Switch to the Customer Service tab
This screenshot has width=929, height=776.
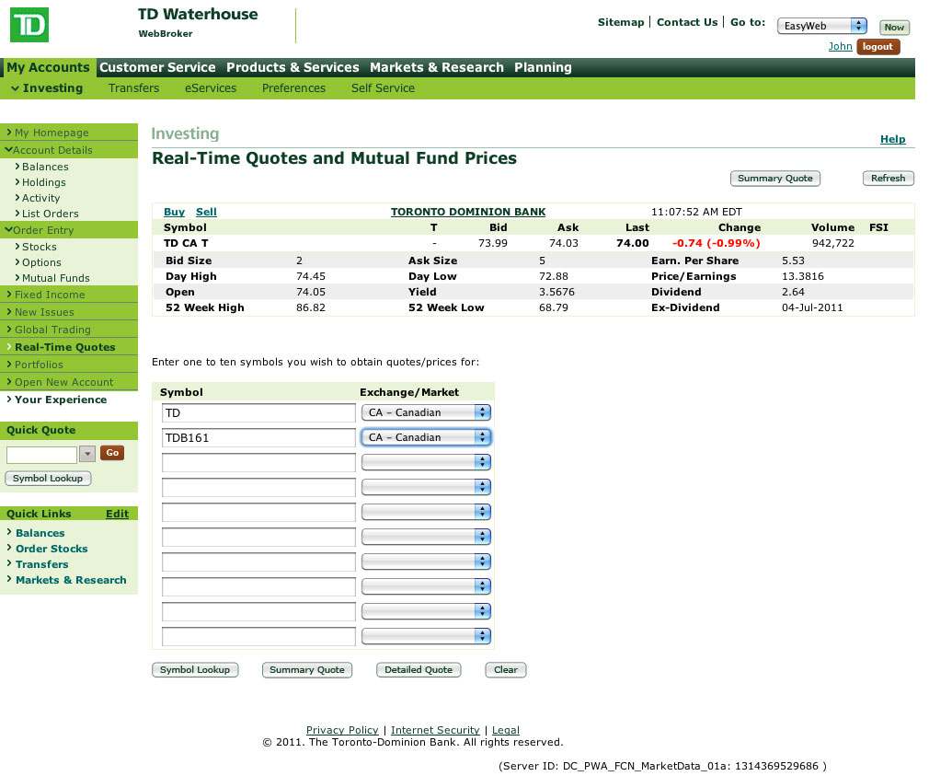(157, 67)
